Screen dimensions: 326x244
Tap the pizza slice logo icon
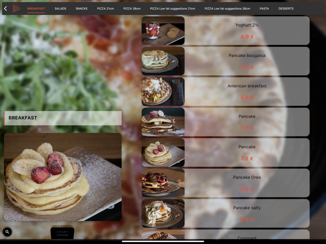16,8
